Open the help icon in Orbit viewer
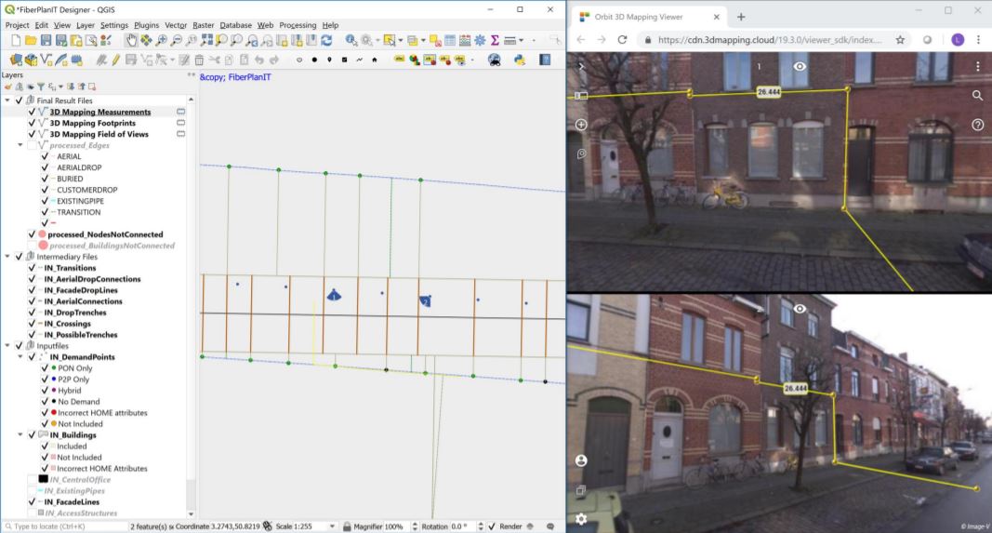This screenshot has height=533, width=992. (x=977, y=125)
